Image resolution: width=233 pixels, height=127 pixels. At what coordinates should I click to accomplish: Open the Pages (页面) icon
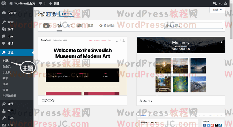[4, 36]
